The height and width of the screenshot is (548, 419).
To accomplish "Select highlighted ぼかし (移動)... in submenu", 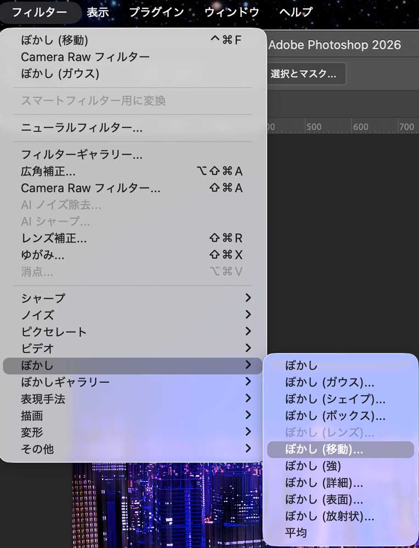I will click(341, 449).
